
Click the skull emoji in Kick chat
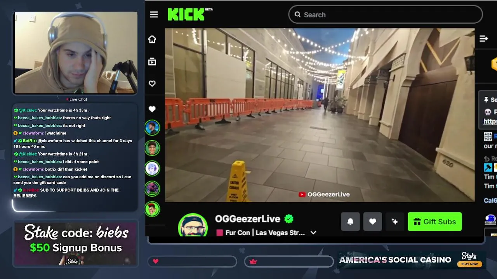(488, 112)
